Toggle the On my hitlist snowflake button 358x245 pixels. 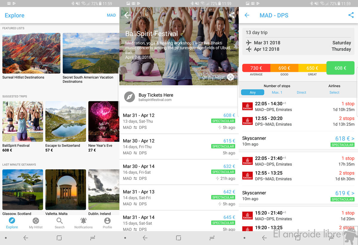click(x=230, y=77)
